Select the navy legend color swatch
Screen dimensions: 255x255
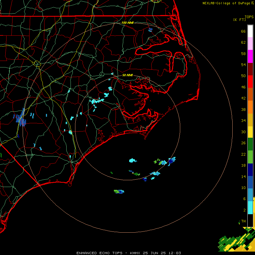click(x=250, y=170)
